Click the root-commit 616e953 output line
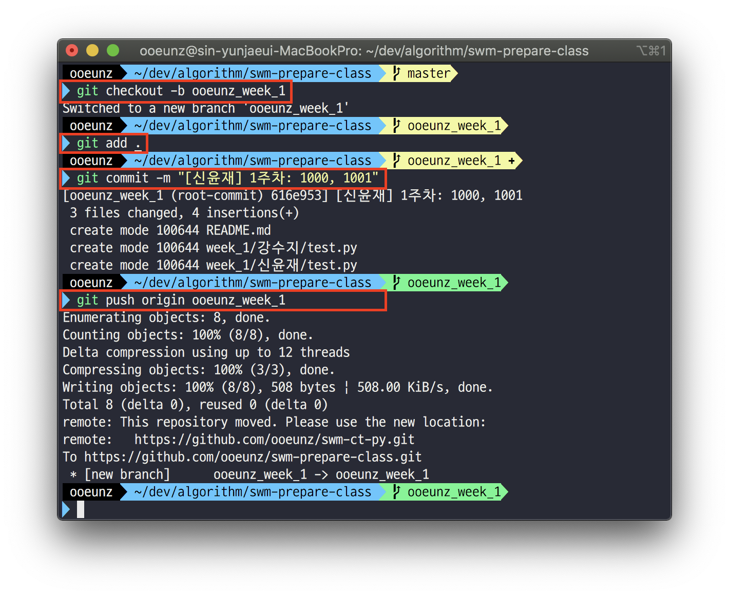Image resolution: width=729 pixels, height=596 pixels. pos(293,195)
